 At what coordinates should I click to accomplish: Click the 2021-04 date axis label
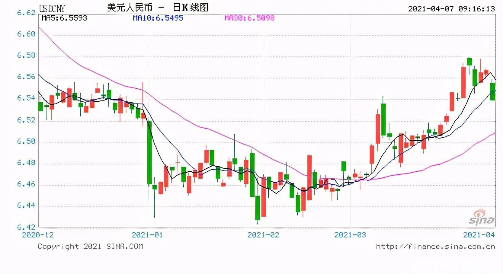(479, 234)
